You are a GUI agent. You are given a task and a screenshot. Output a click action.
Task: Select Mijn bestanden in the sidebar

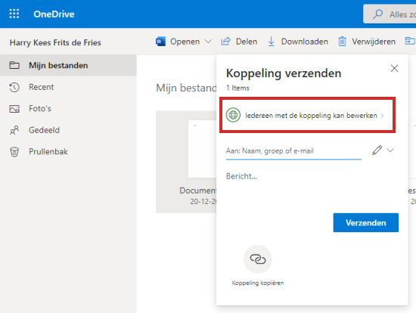(68, 65)
